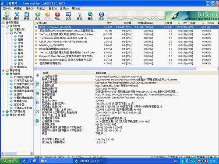Click the 任务管理器 root icon in tree
Viewport: 219px width, 164px height.
(3, 22)
